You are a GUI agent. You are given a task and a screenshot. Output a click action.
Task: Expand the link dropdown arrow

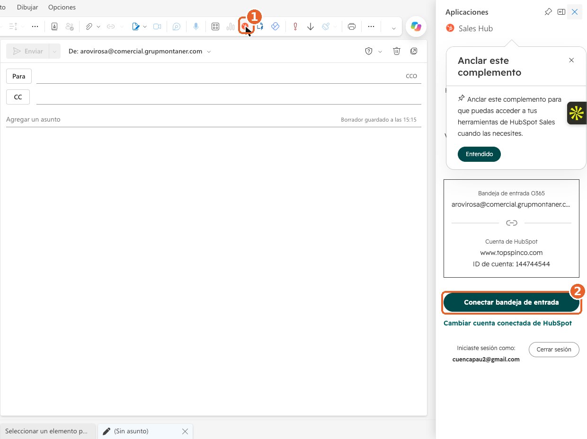[x=122, y=27]
